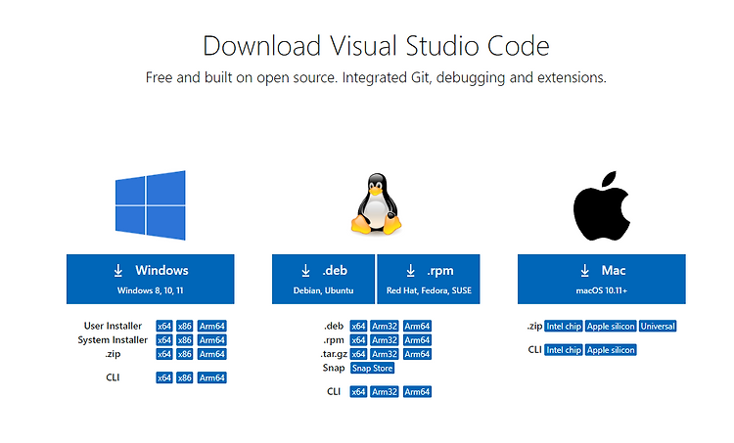Download the .deb package for Debian, Ubuntu

[324, 280]
